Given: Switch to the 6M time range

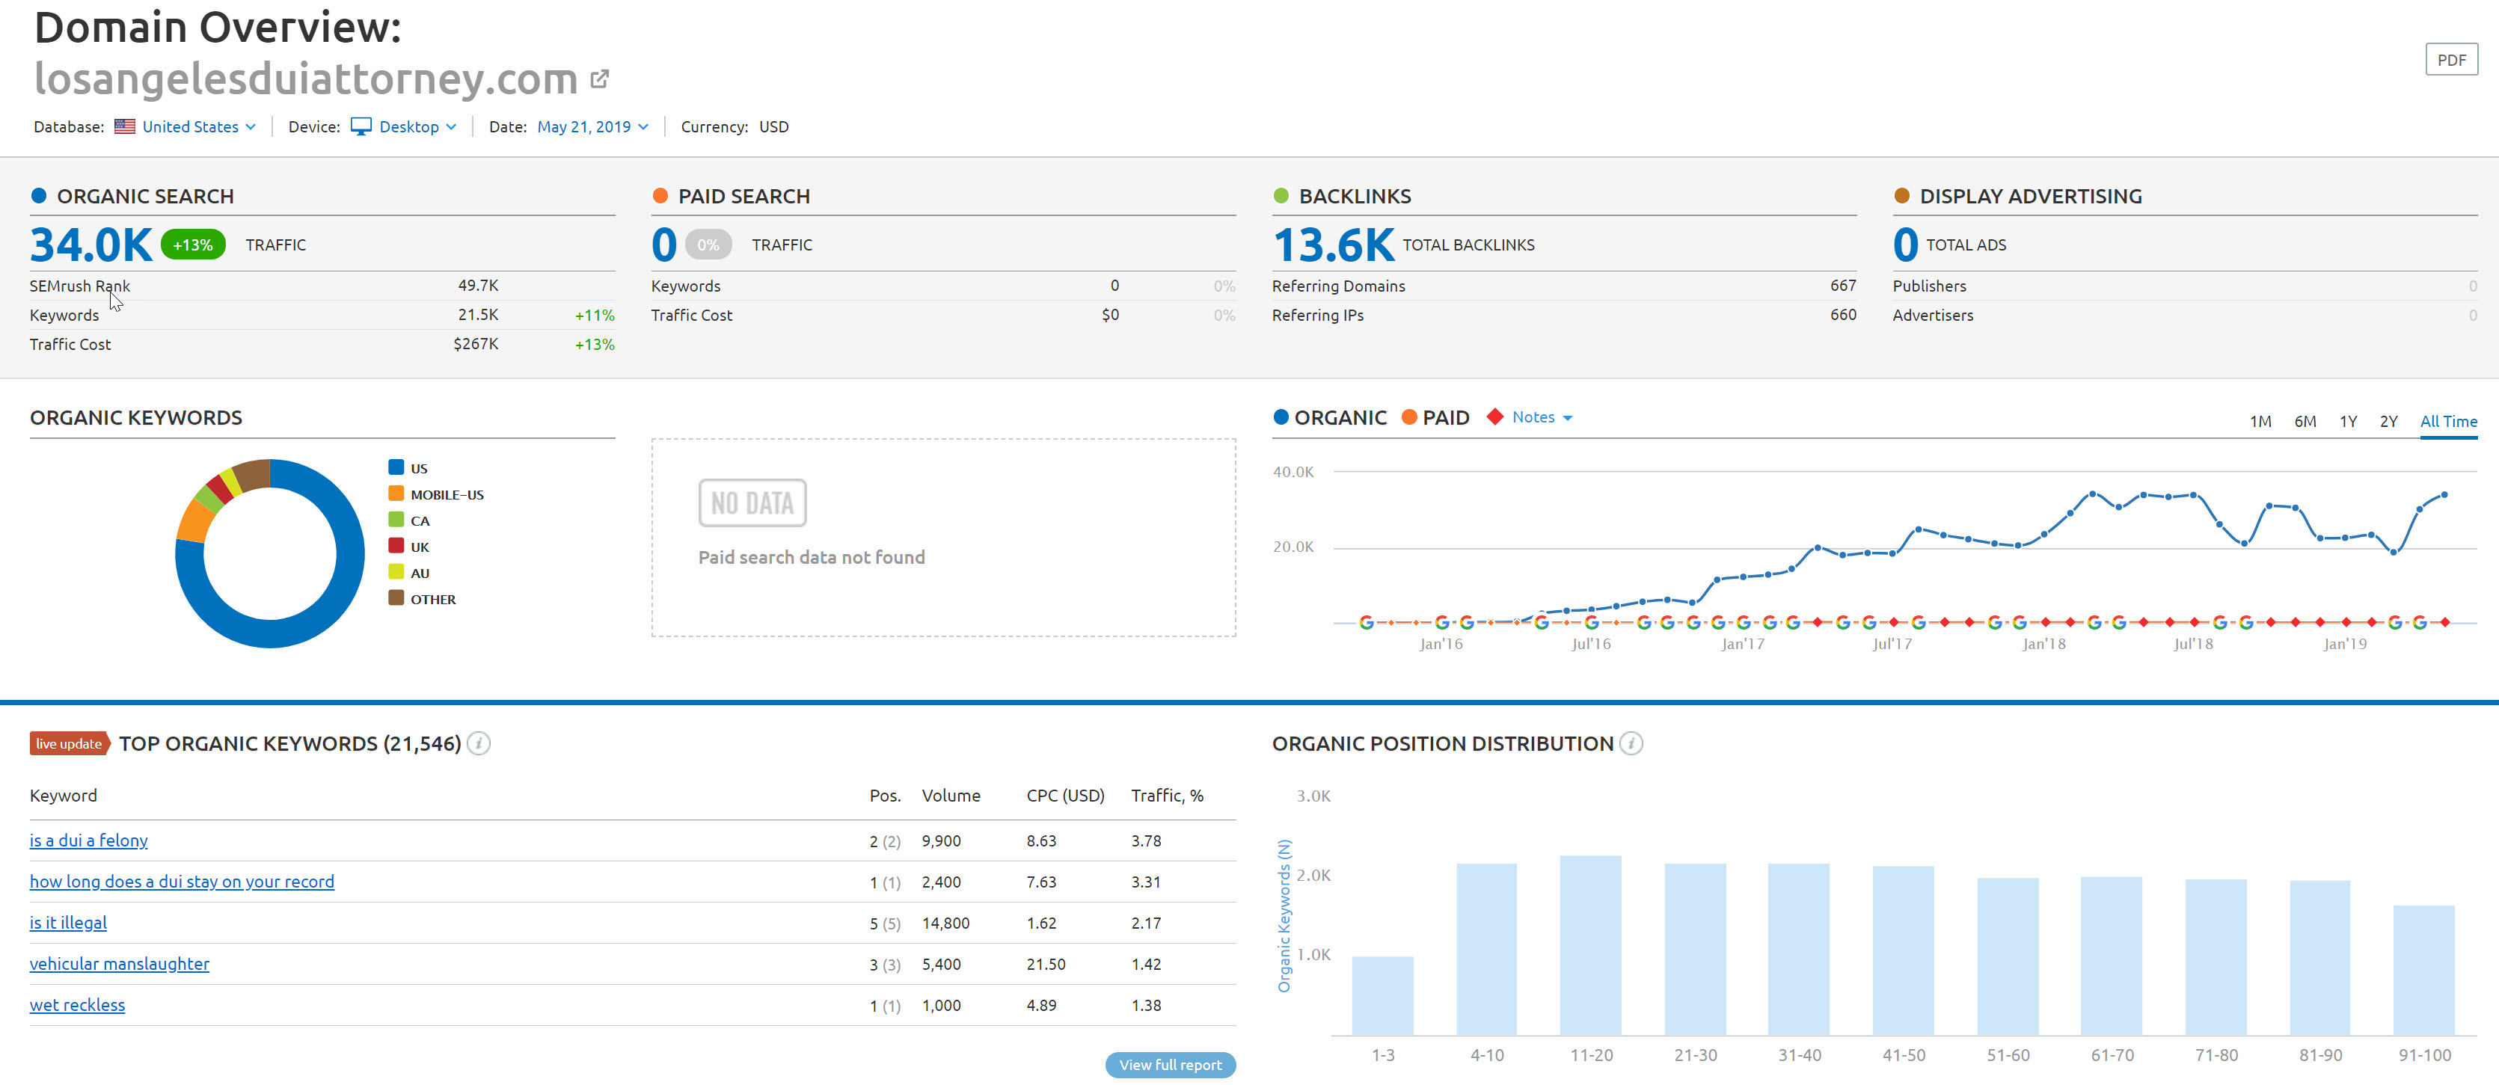Looking at the screenshot, I should (2305, 422).
